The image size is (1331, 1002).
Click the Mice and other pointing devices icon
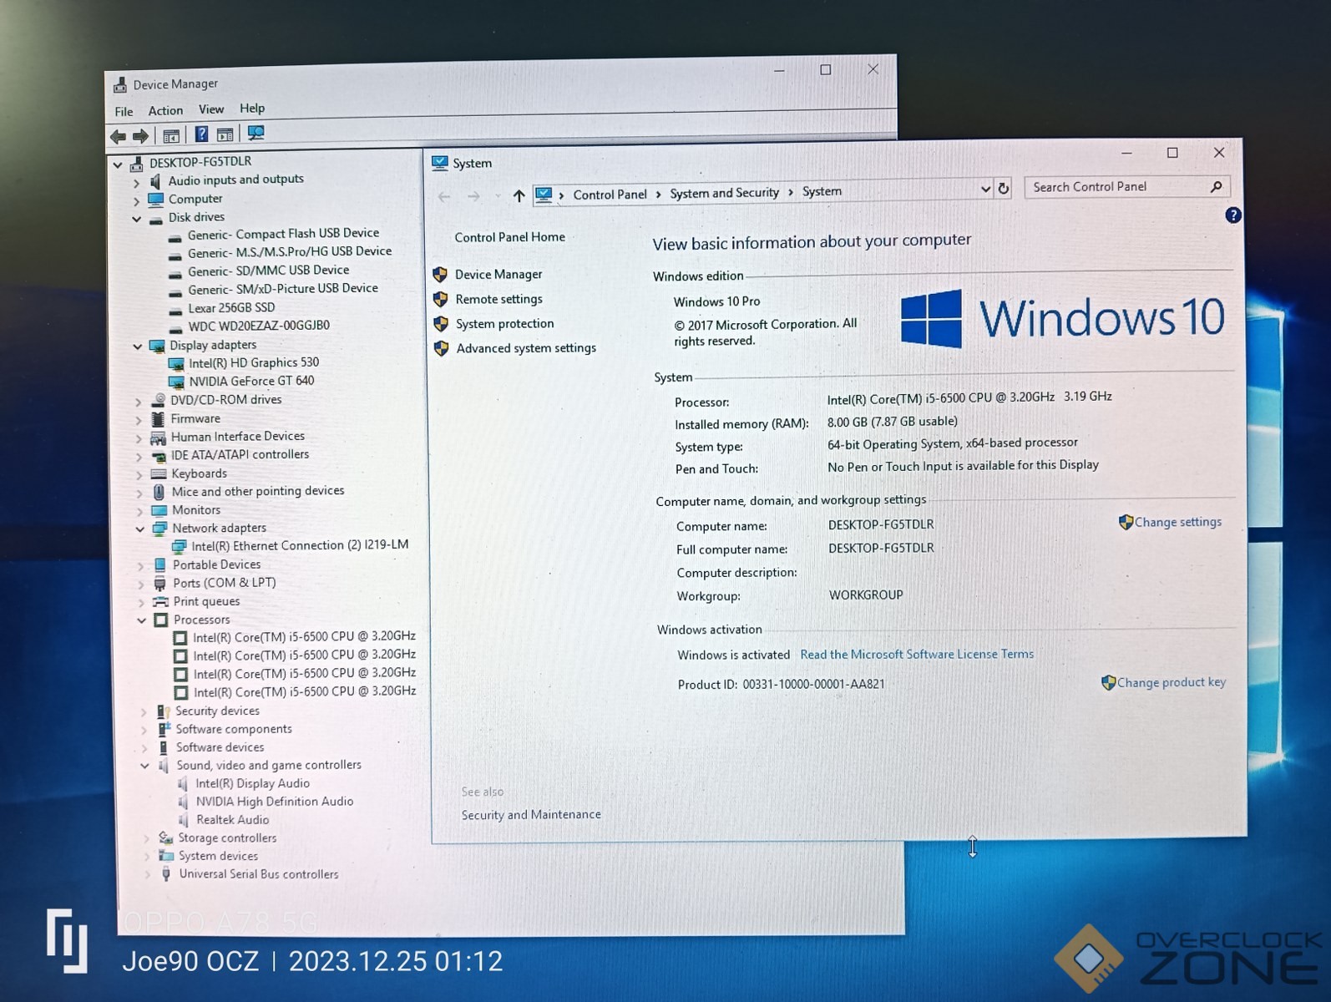pyautogui.click(x=159, y=493)
